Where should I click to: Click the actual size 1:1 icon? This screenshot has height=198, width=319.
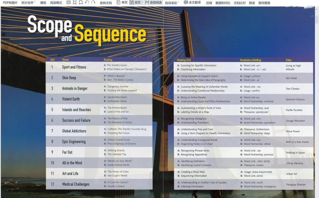coord(68,3)
